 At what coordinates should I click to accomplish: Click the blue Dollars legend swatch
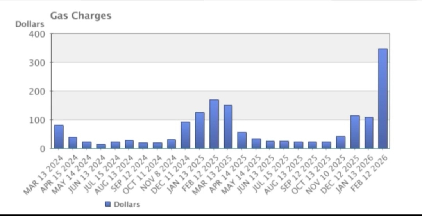point(108,204)
